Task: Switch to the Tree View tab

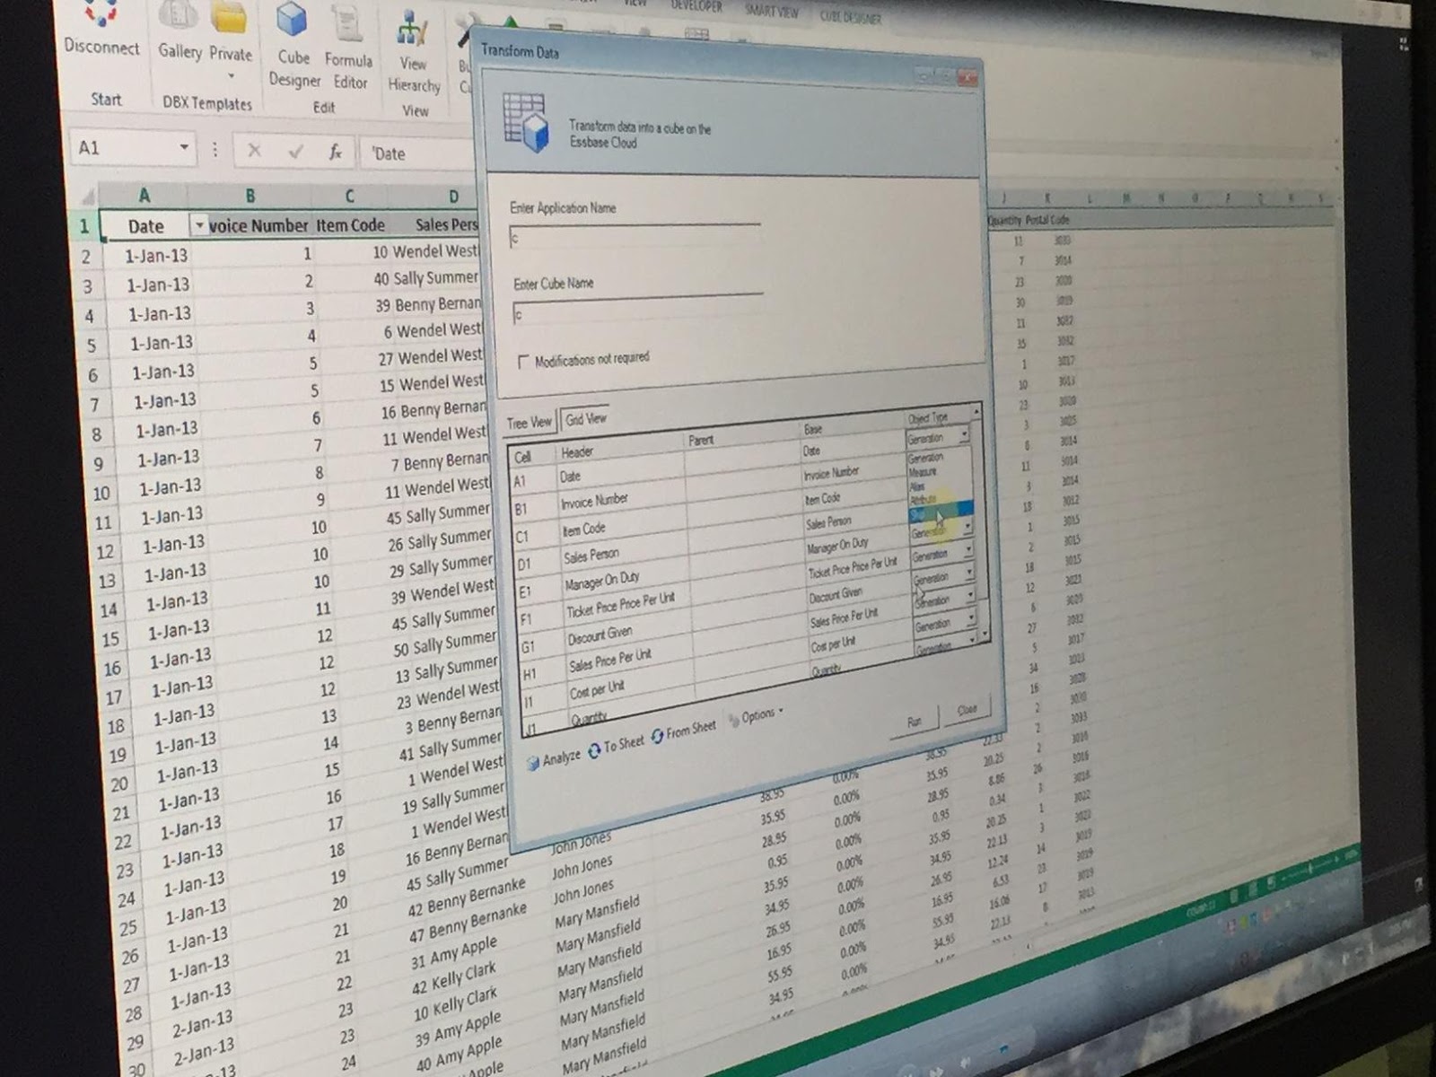Action: [x=529, y=423]
